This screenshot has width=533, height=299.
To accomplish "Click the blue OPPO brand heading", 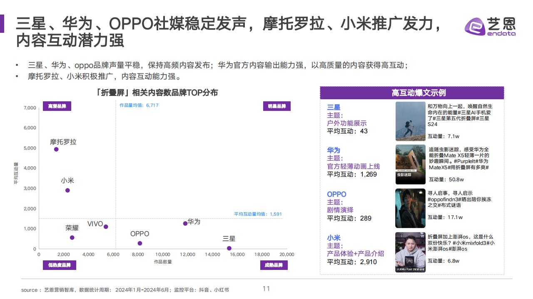I will coord(336,194).
